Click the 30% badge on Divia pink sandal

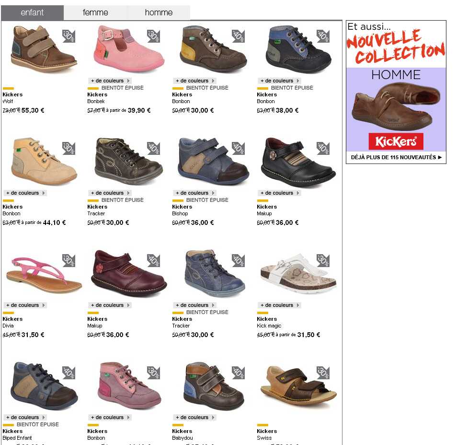tap(69, 260)
